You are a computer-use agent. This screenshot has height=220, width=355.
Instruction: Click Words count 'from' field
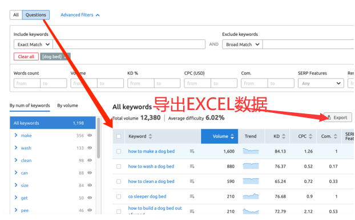point(27,83)
